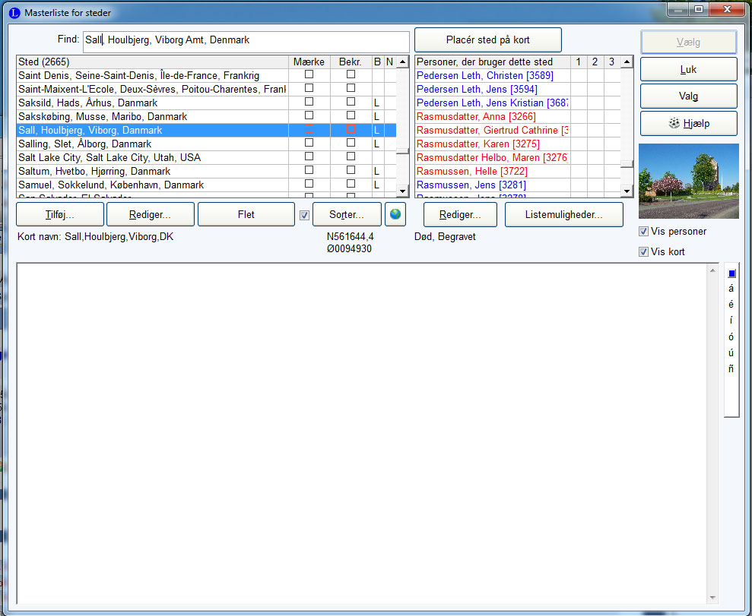752x616 pixels.
Task: Select Samuel, Sokkelund, København row
Action: click(153, 185)
